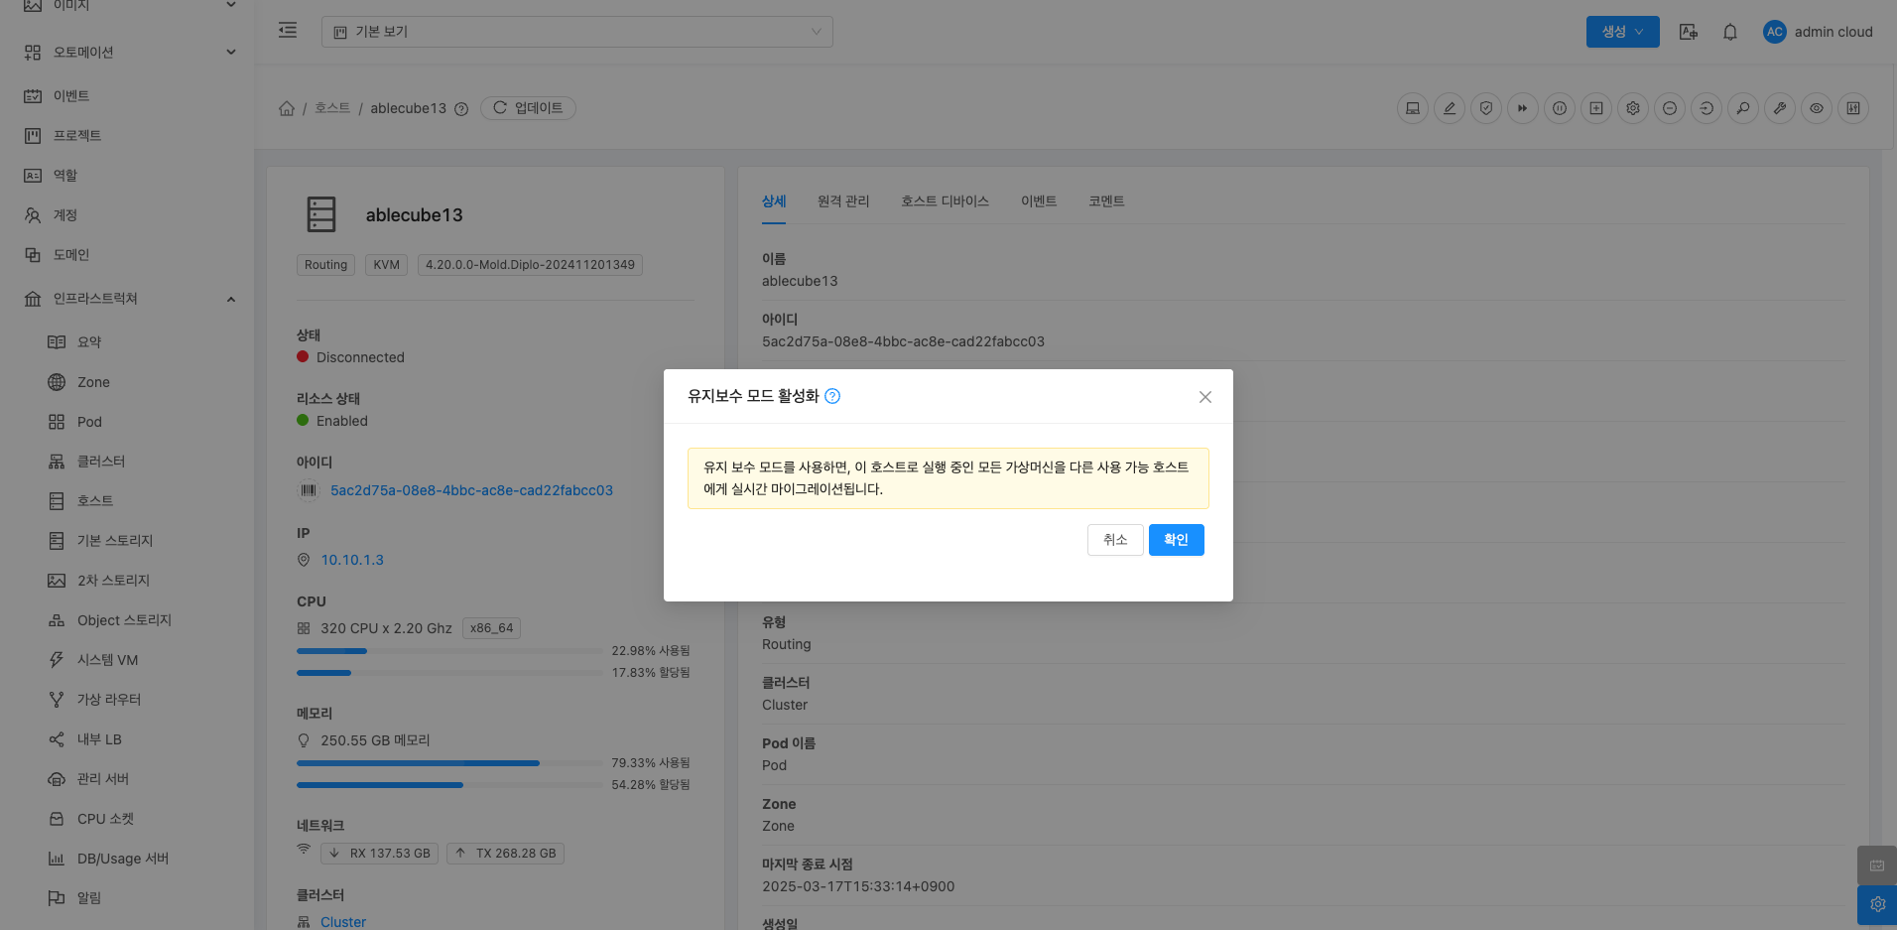Click the IP address link 10.10.1.3
Viewport: 1897px width, 930px height.
click(352, 560)
